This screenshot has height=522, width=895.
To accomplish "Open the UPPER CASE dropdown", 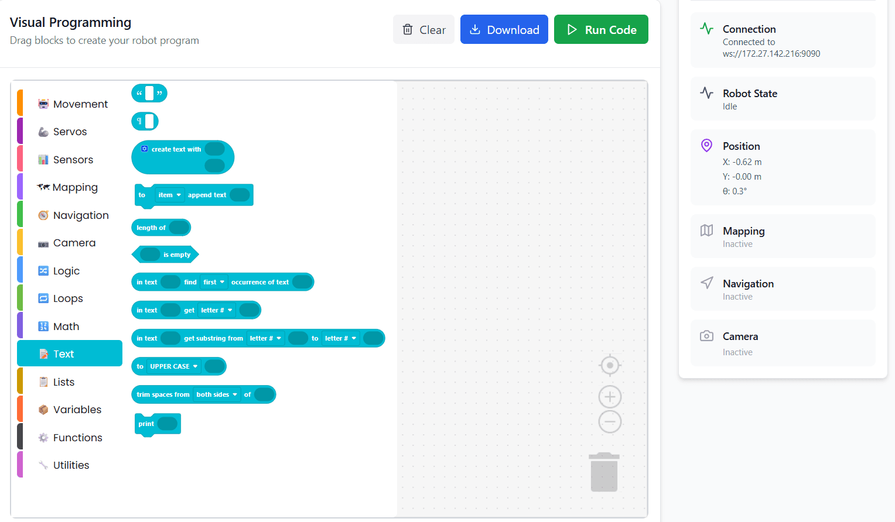I will [173, 366].
